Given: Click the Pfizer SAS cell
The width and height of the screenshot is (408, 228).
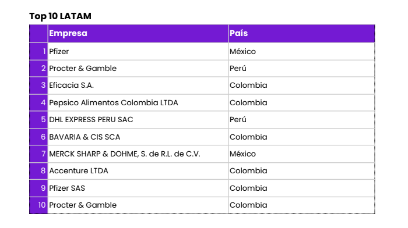Looking at the screenshot, I should tap(138, 188).
